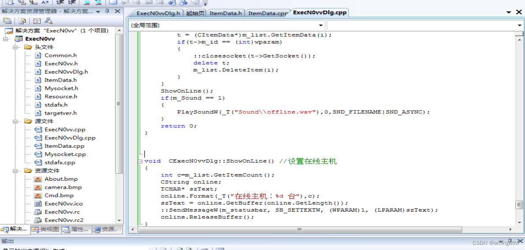Select ItemData.h in Solution Explorer tree
The image size is (525, 250).
click(x=60, y=80)
